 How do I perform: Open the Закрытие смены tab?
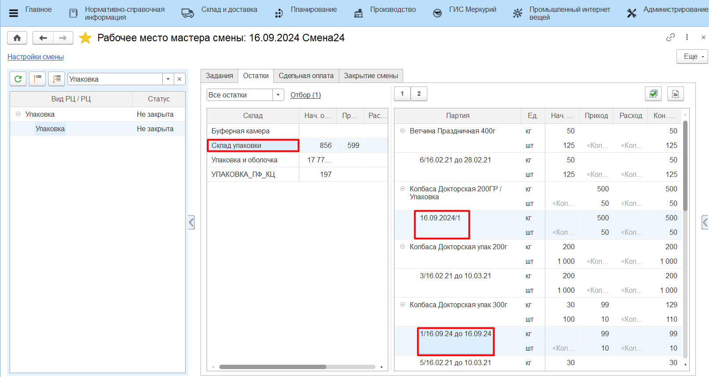click(371, 76)
